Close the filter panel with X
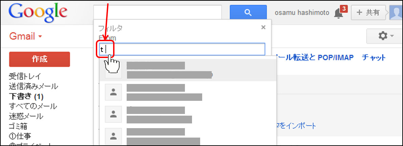This screenshot has width=403, height=146. coord(263,28)
